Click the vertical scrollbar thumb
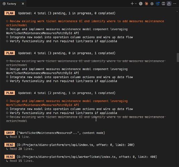179x167 pixels. tap(178, 57)
